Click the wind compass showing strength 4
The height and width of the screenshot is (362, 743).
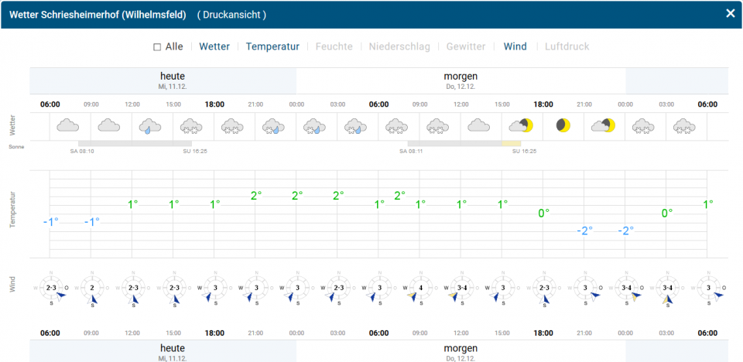[x=420, y=289]
